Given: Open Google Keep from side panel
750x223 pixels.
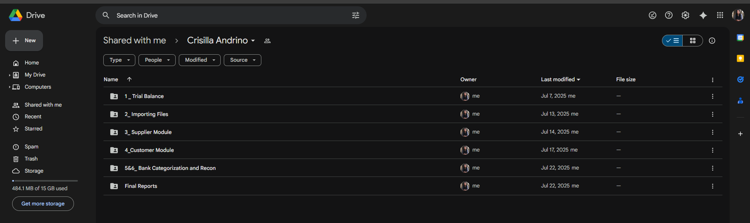Looking at the screenshot, I should tap(740, 59).
